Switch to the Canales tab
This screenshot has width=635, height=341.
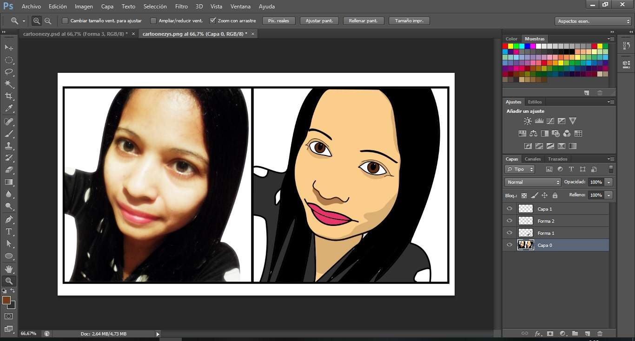click(x=533, y=159)
